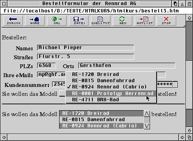Click scroll-right arrow on horizontal scrollbar

point(182,137)
